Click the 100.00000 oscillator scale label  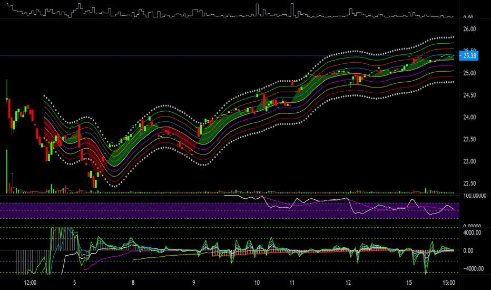(x=475, y=196)
